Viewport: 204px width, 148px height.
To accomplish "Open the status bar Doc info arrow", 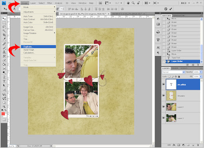I will 51,146.
